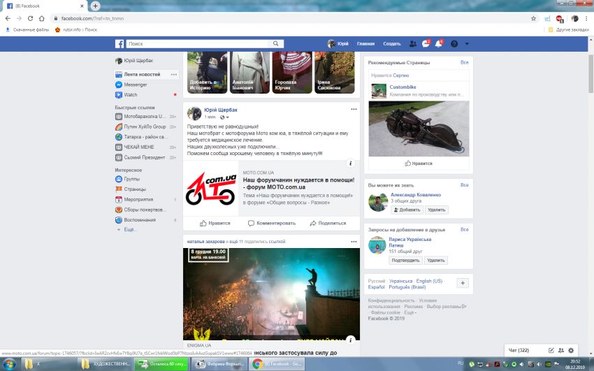This screenshot has height=371, width=594.
Task: Click the search magnifier button
Action: click(x=276, y=44)
